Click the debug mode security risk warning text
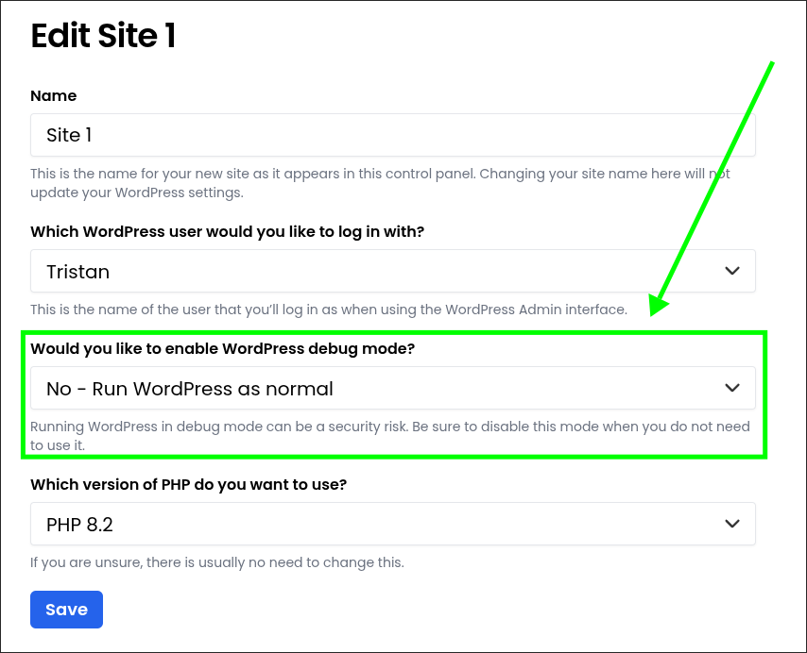Image resolution: width=807 pixels, height=653 pixels. pyautogui.click(x=389, y=436)
